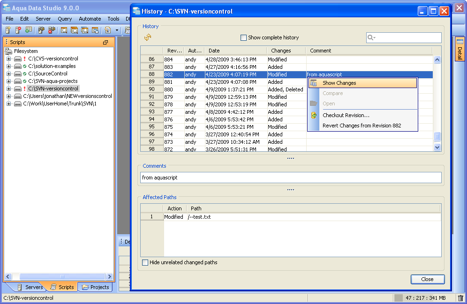This screenshot has height=304, width=467.
Task: Click the Comments text field showing 'from aquascript'
Action: [291, 178]
